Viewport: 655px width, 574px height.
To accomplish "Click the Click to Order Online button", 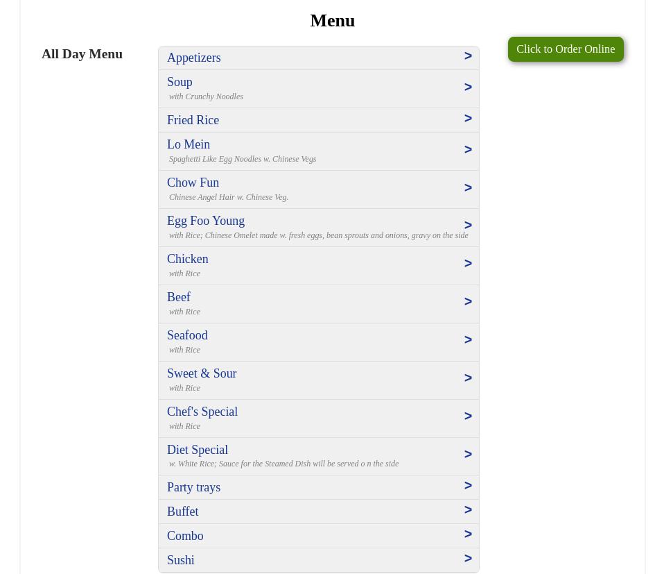I will coord(565,49).
